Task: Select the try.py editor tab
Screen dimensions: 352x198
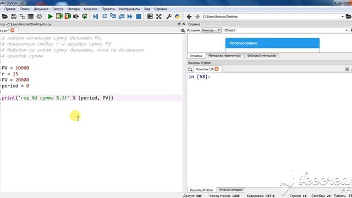Action: tap(5, 30)
